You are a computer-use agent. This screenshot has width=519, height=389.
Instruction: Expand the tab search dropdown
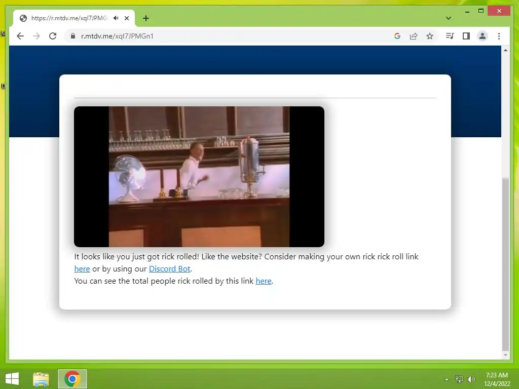[x=449, y=18]
